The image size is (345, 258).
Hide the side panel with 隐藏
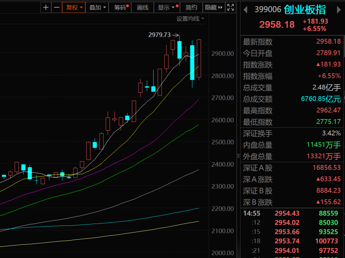[213, 7]
